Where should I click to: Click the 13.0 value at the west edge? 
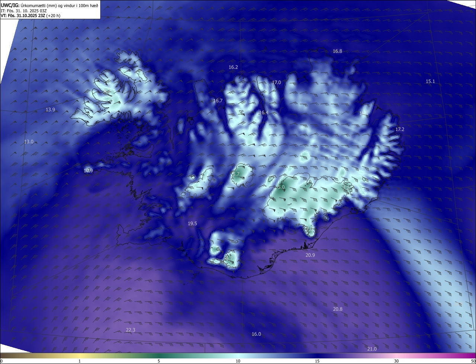coord(29,142)
